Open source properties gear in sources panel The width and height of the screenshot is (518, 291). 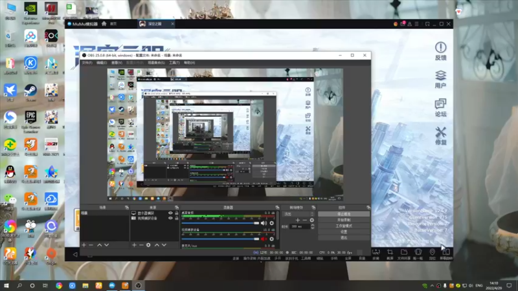[148, 245]
